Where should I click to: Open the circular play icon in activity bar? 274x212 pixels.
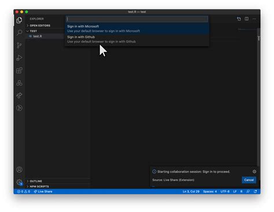coord(19,108)
